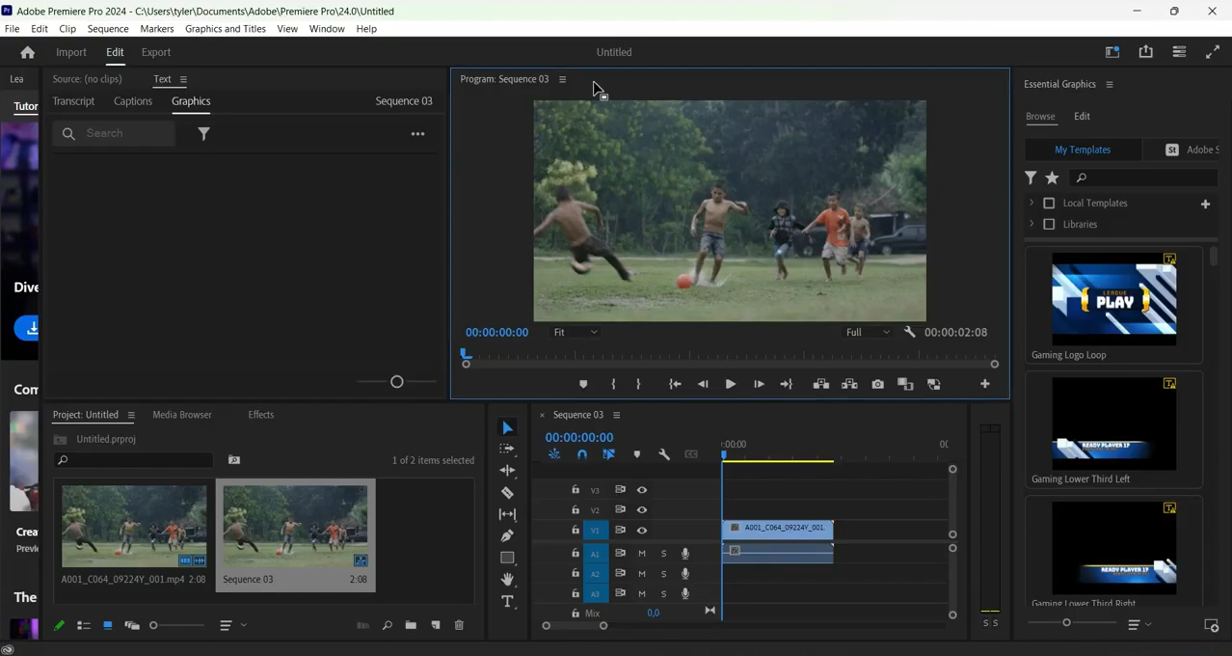Select the Hand tool
The image size is (1232, 656).
[507, 579]
